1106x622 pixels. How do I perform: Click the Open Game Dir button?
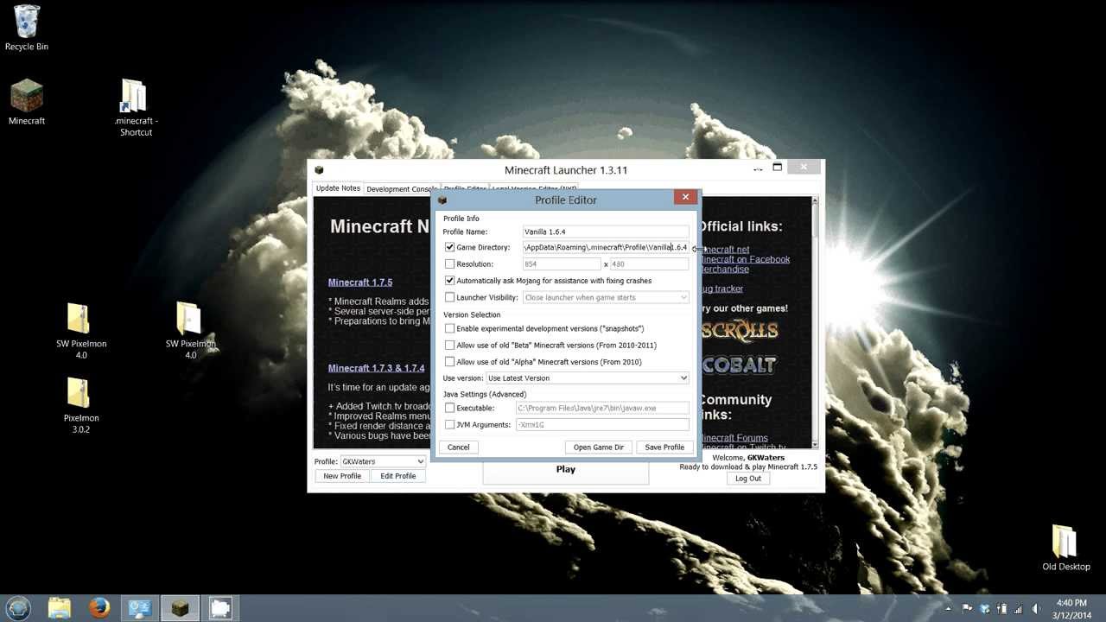pos(599,447)
